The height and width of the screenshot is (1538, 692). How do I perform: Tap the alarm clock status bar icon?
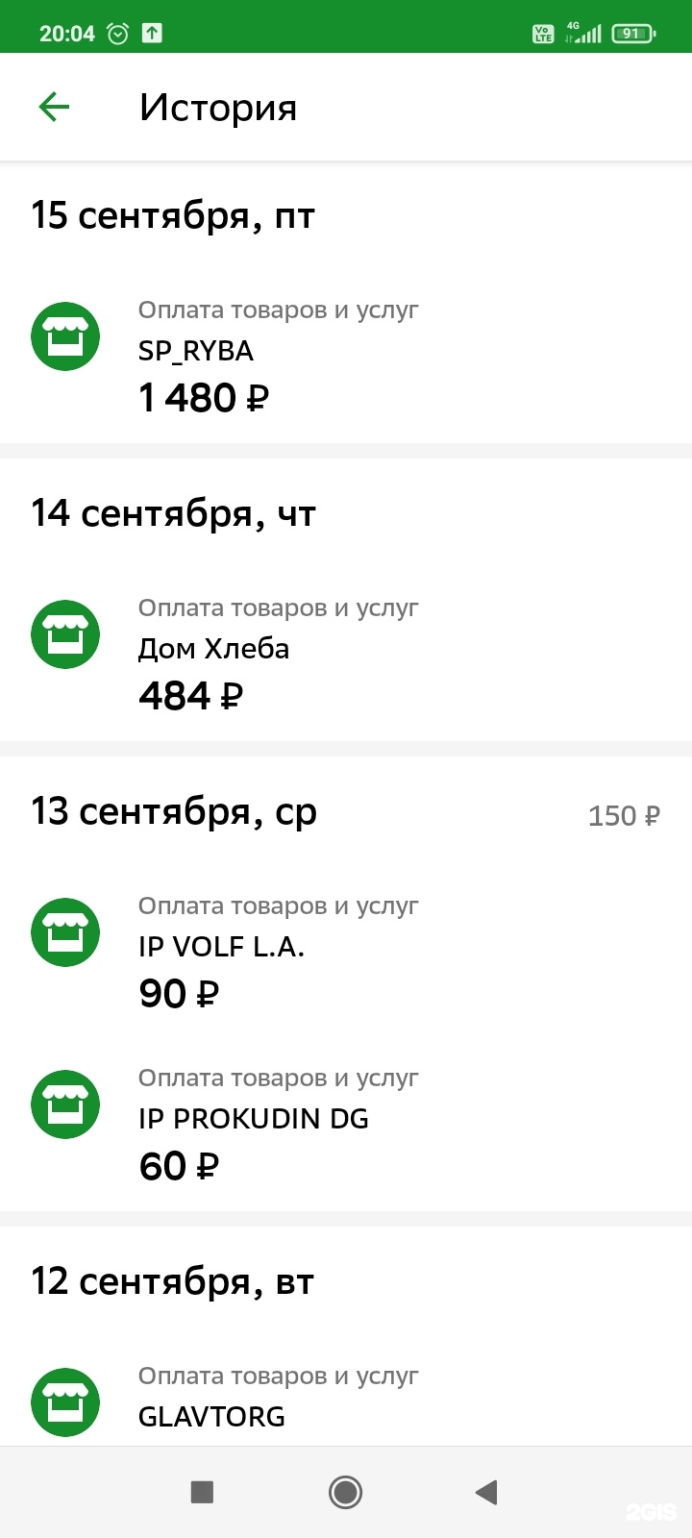pos(117,34)
